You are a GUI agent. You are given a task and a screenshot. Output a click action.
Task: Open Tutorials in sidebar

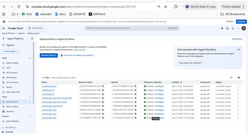point(9,132)
